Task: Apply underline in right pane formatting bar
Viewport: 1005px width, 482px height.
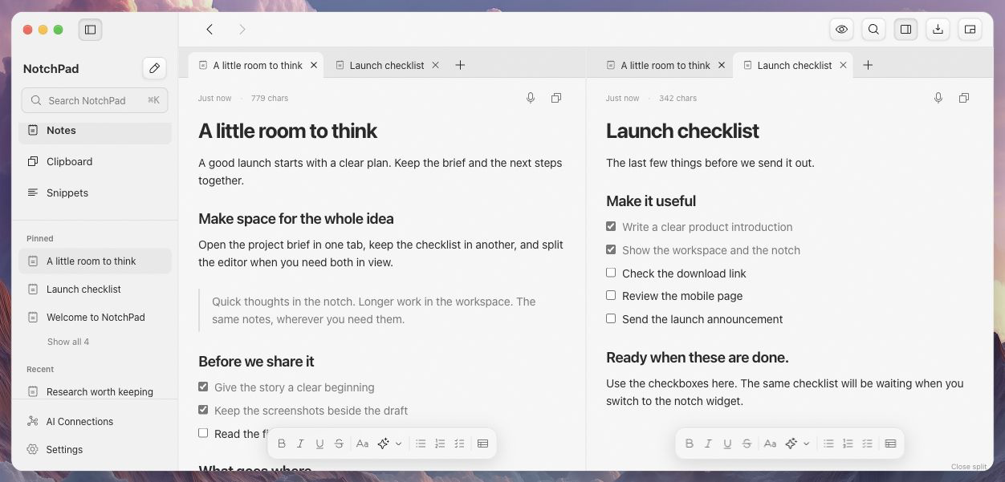Action: click(727, 444)
